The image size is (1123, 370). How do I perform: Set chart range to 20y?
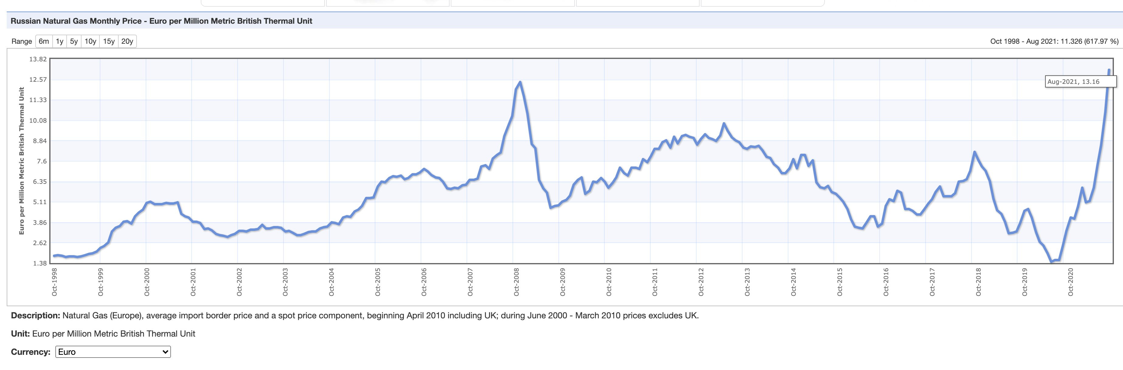(x=127, y=41)
